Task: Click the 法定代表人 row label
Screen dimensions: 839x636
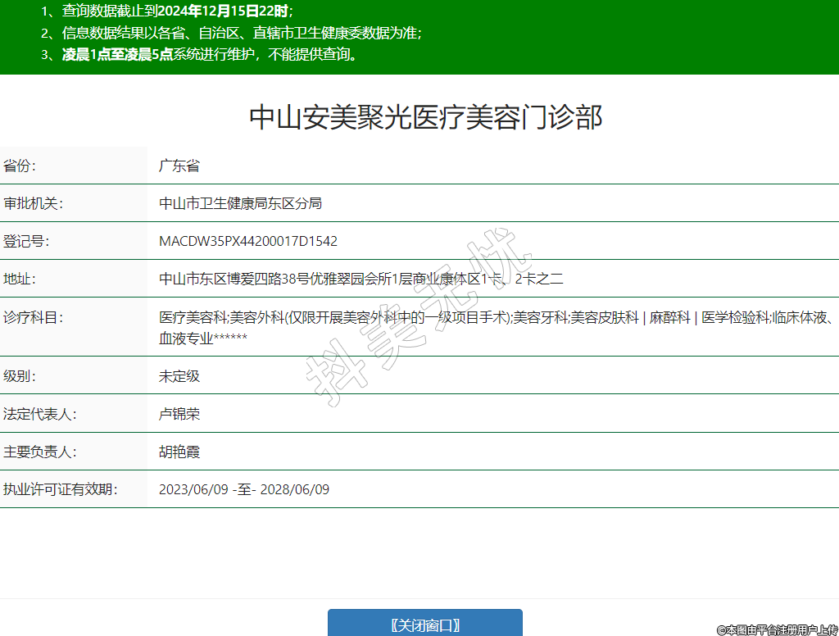Action: coord(39,414)
